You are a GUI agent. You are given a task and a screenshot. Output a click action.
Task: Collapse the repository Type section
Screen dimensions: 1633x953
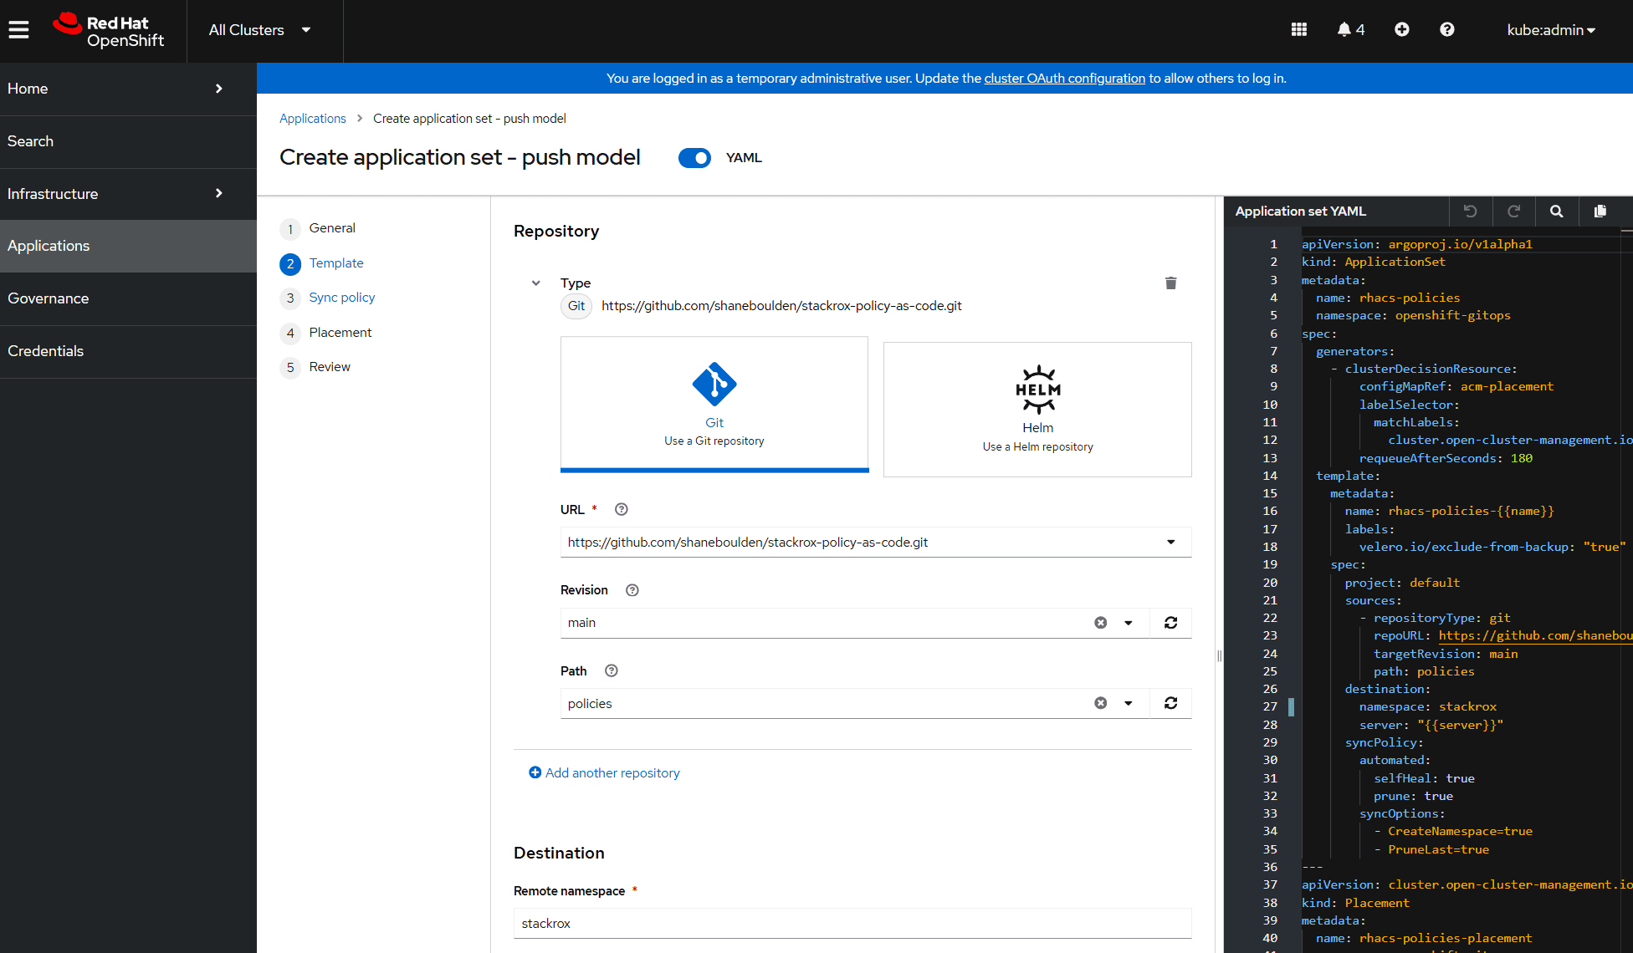[536, 283]
